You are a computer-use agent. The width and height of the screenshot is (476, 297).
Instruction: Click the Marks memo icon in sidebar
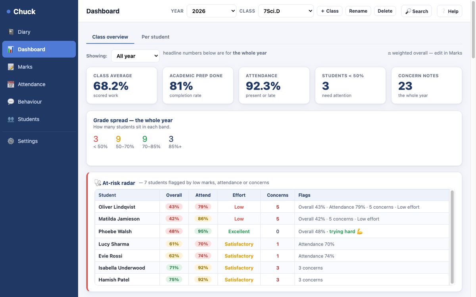[x=11, y=67]
